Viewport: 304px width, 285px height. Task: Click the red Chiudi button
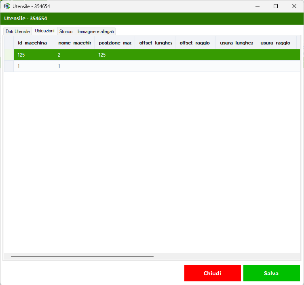(213, 273)
